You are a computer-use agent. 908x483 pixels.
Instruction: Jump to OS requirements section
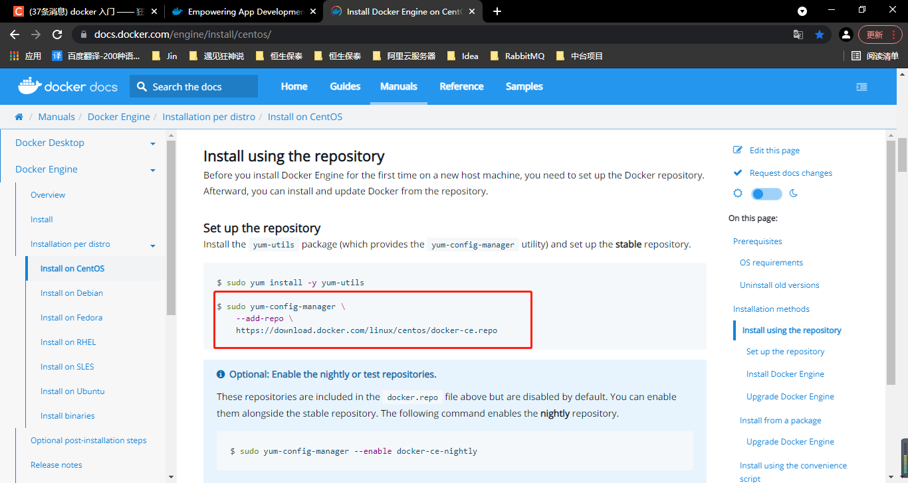[x=771, y=263]
